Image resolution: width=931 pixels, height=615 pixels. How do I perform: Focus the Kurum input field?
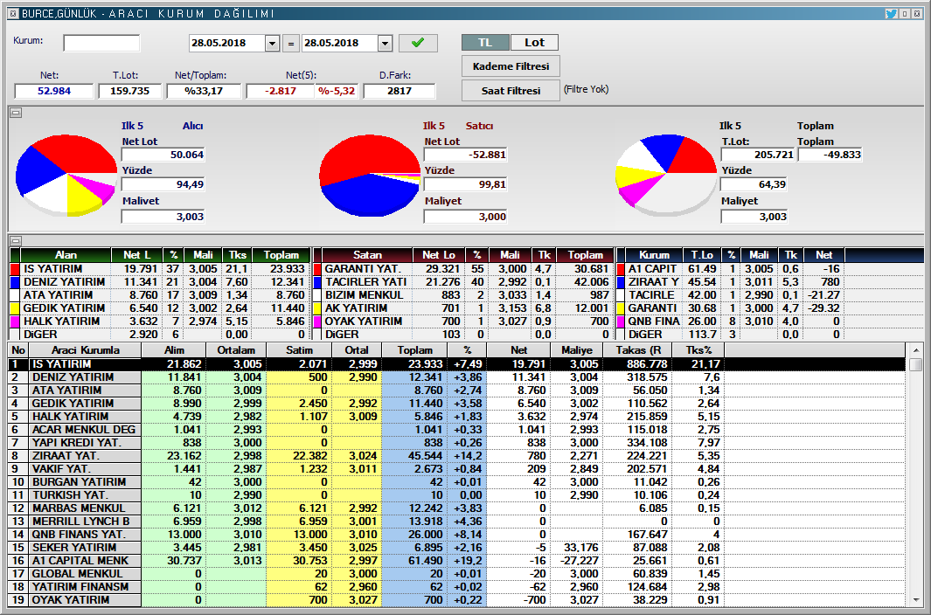point(101,43)
